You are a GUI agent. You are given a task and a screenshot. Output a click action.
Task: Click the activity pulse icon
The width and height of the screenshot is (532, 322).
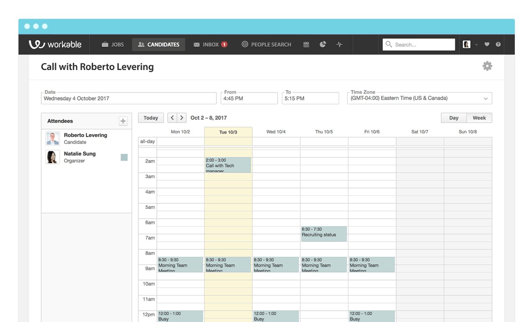pyautogui.click(x=340, y=45)
